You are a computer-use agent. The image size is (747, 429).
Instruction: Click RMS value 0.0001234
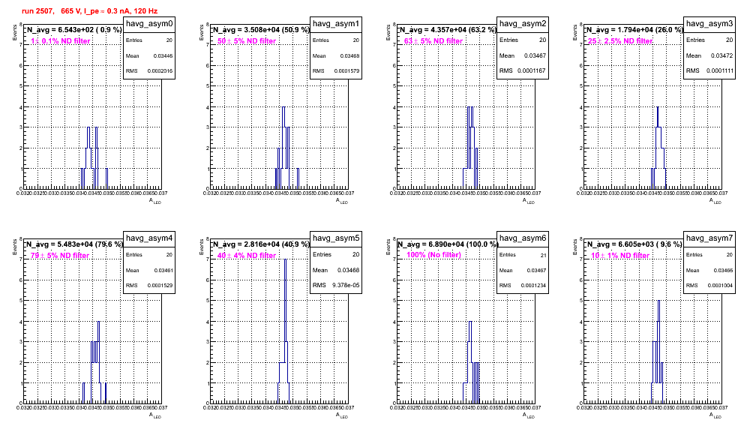pyautogui.click(x=533, y=286)
